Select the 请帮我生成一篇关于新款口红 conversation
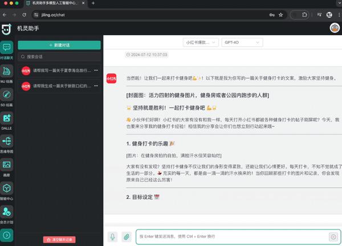Screen dimensions: 342x246 click(x=59, y=86)
